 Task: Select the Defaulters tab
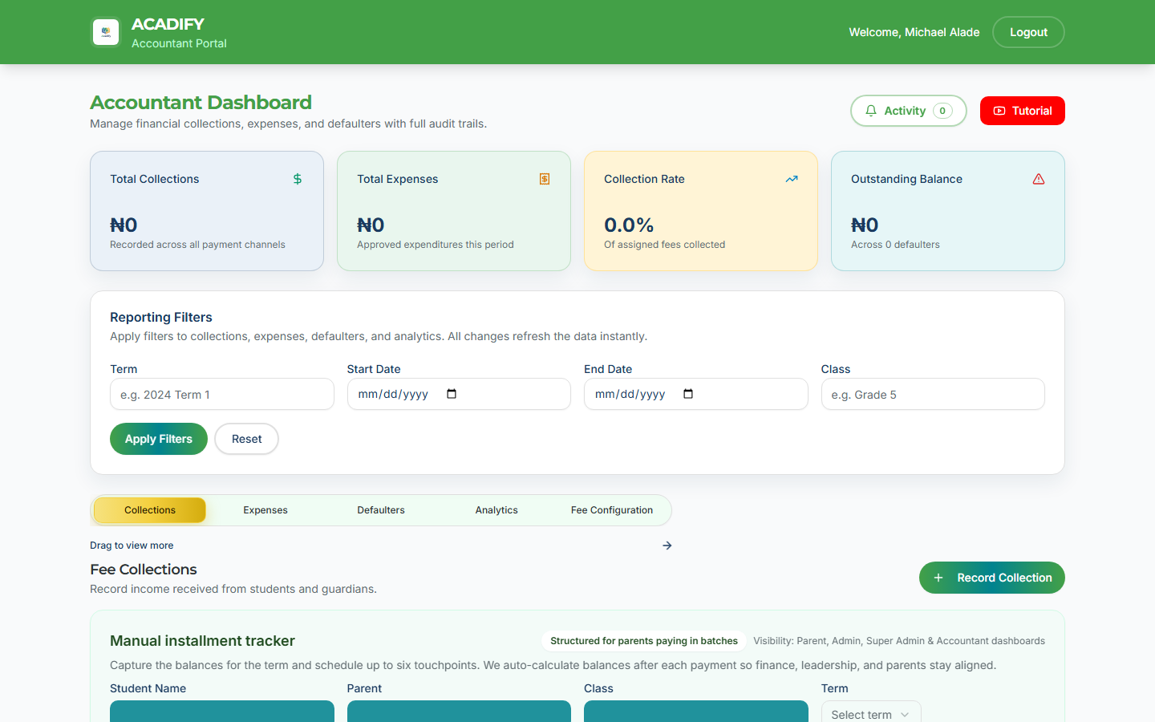tap(380, 509)
